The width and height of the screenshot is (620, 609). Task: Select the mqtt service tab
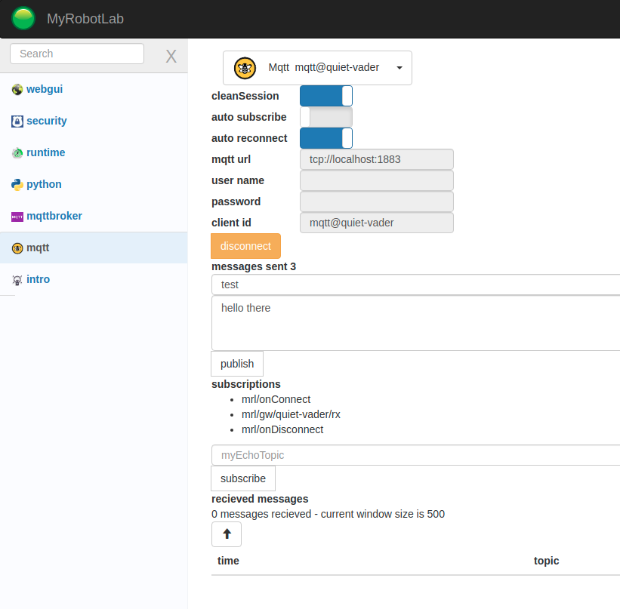pos(94,248)
